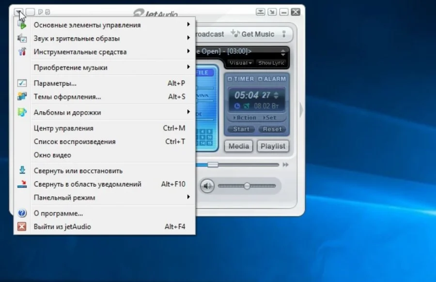Click the Show Lyric button
This screenshot has height=282, width=436.
click(x=271, y=63)
